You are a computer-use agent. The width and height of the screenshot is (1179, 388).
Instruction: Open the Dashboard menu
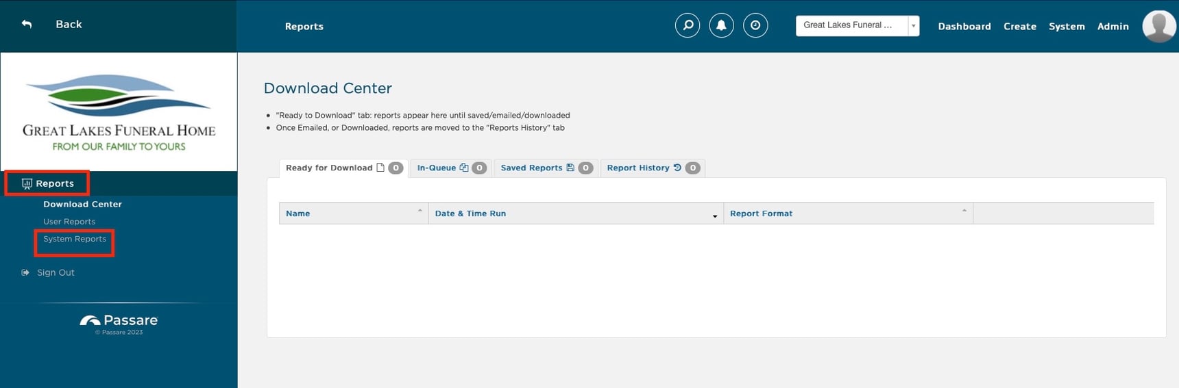tap(964, 27)
